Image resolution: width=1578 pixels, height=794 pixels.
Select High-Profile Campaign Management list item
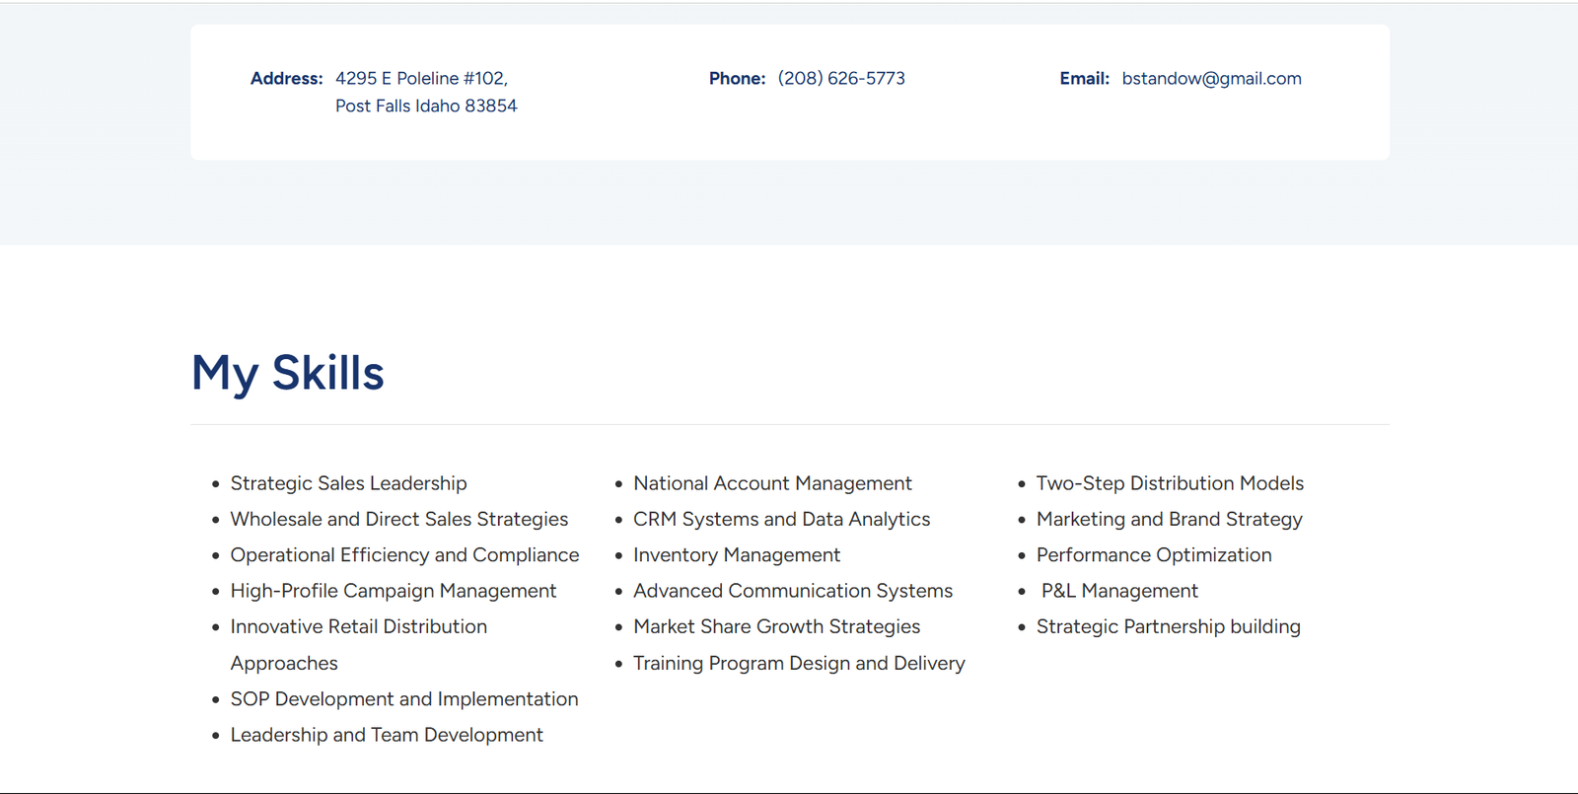click(393, 591)
